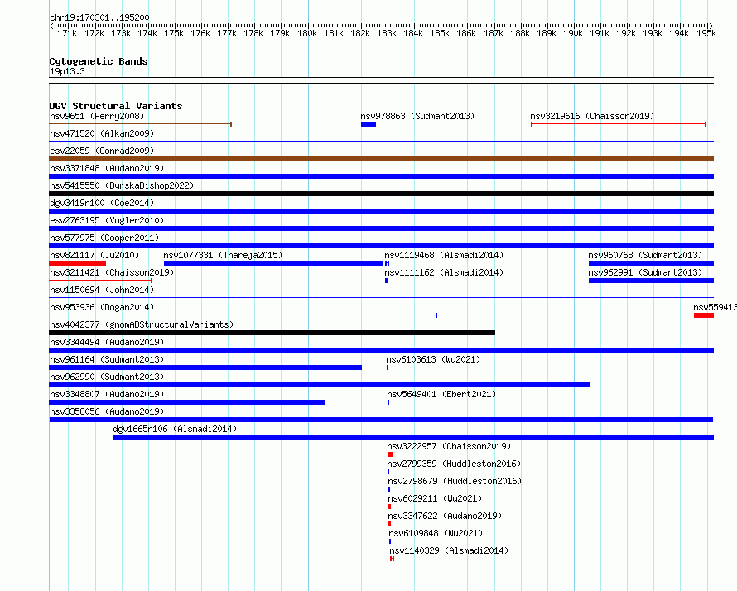Select the red nsv3222957 (Chaisson2019) marker
This screenshot has height=591, width=737.
click(390, 454)
